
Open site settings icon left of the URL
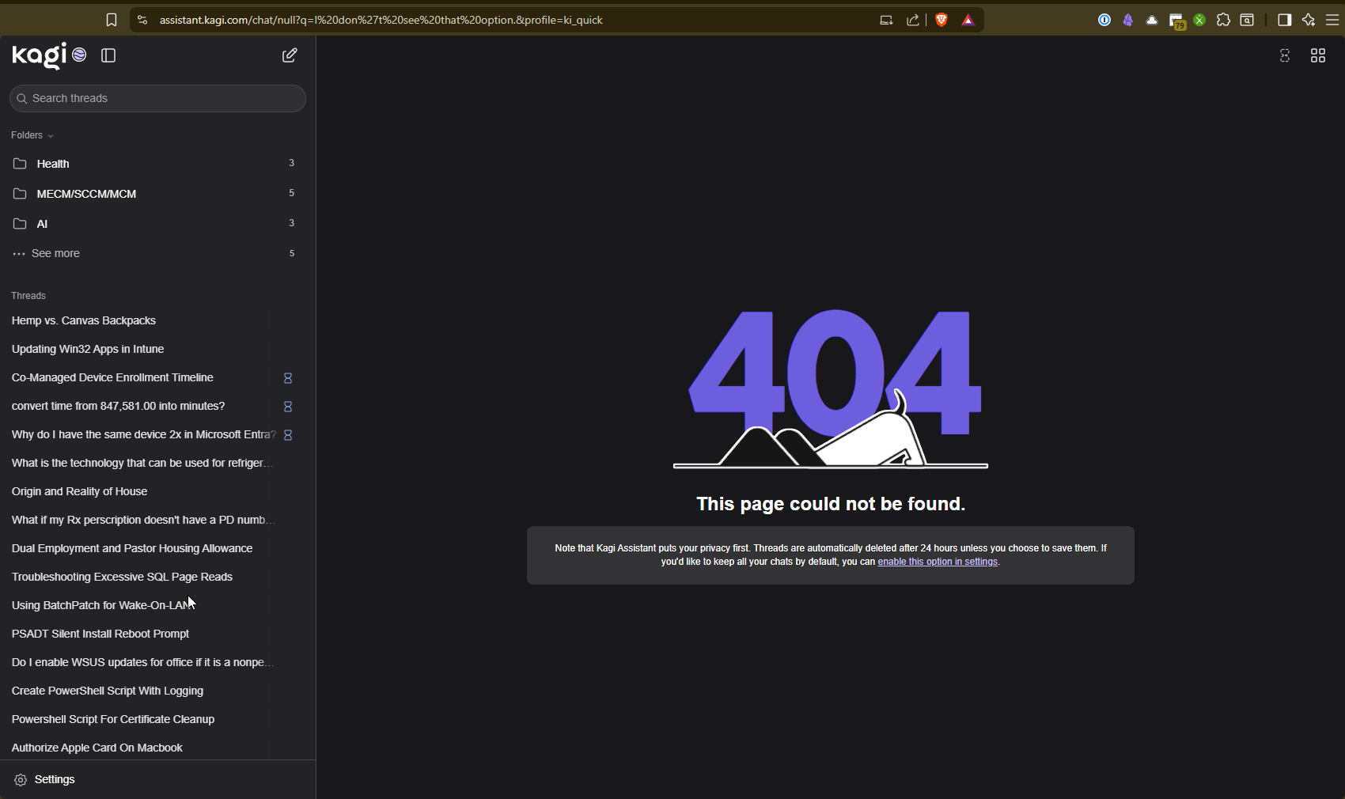(x=142, y=20)
